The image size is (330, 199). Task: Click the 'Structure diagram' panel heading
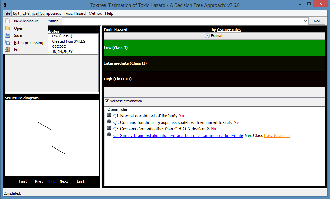(22, 98)
